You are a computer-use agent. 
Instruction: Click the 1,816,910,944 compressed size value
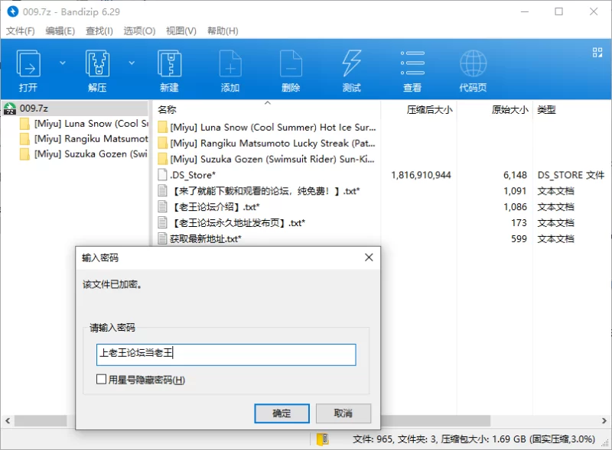pos(421,175)
